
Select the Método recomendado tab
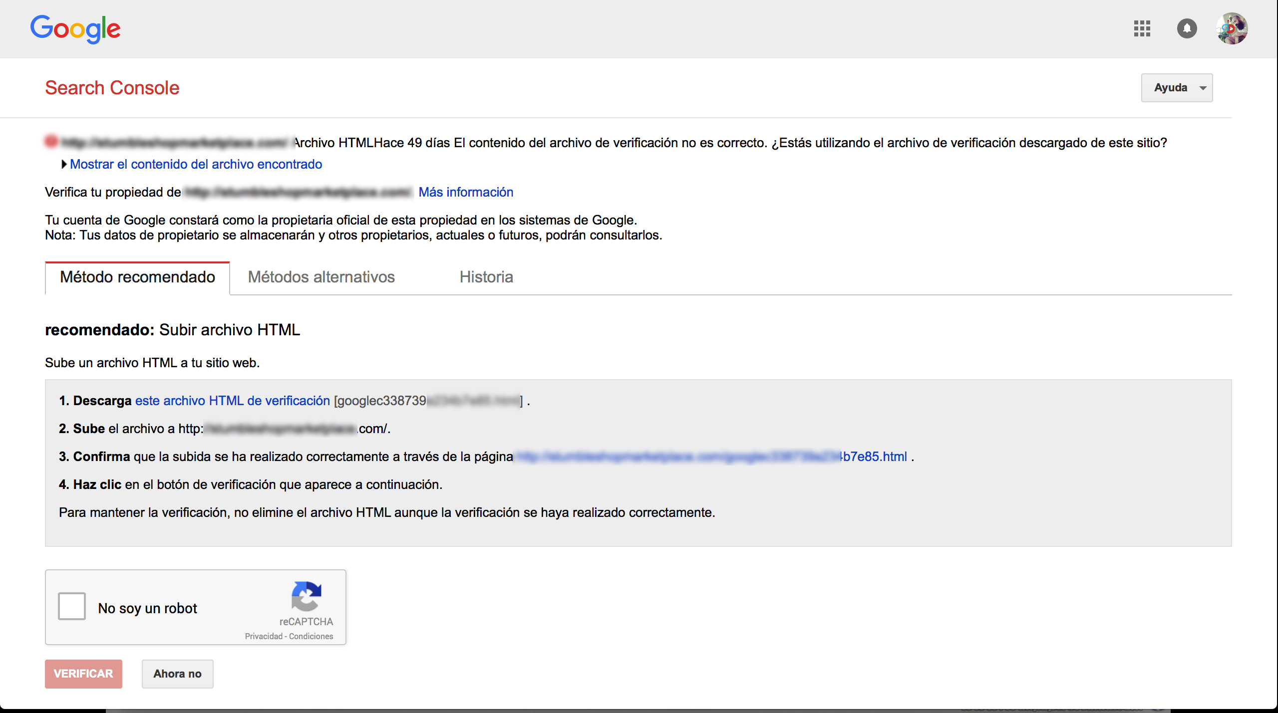pyautogui.click(x=136, y=277)
